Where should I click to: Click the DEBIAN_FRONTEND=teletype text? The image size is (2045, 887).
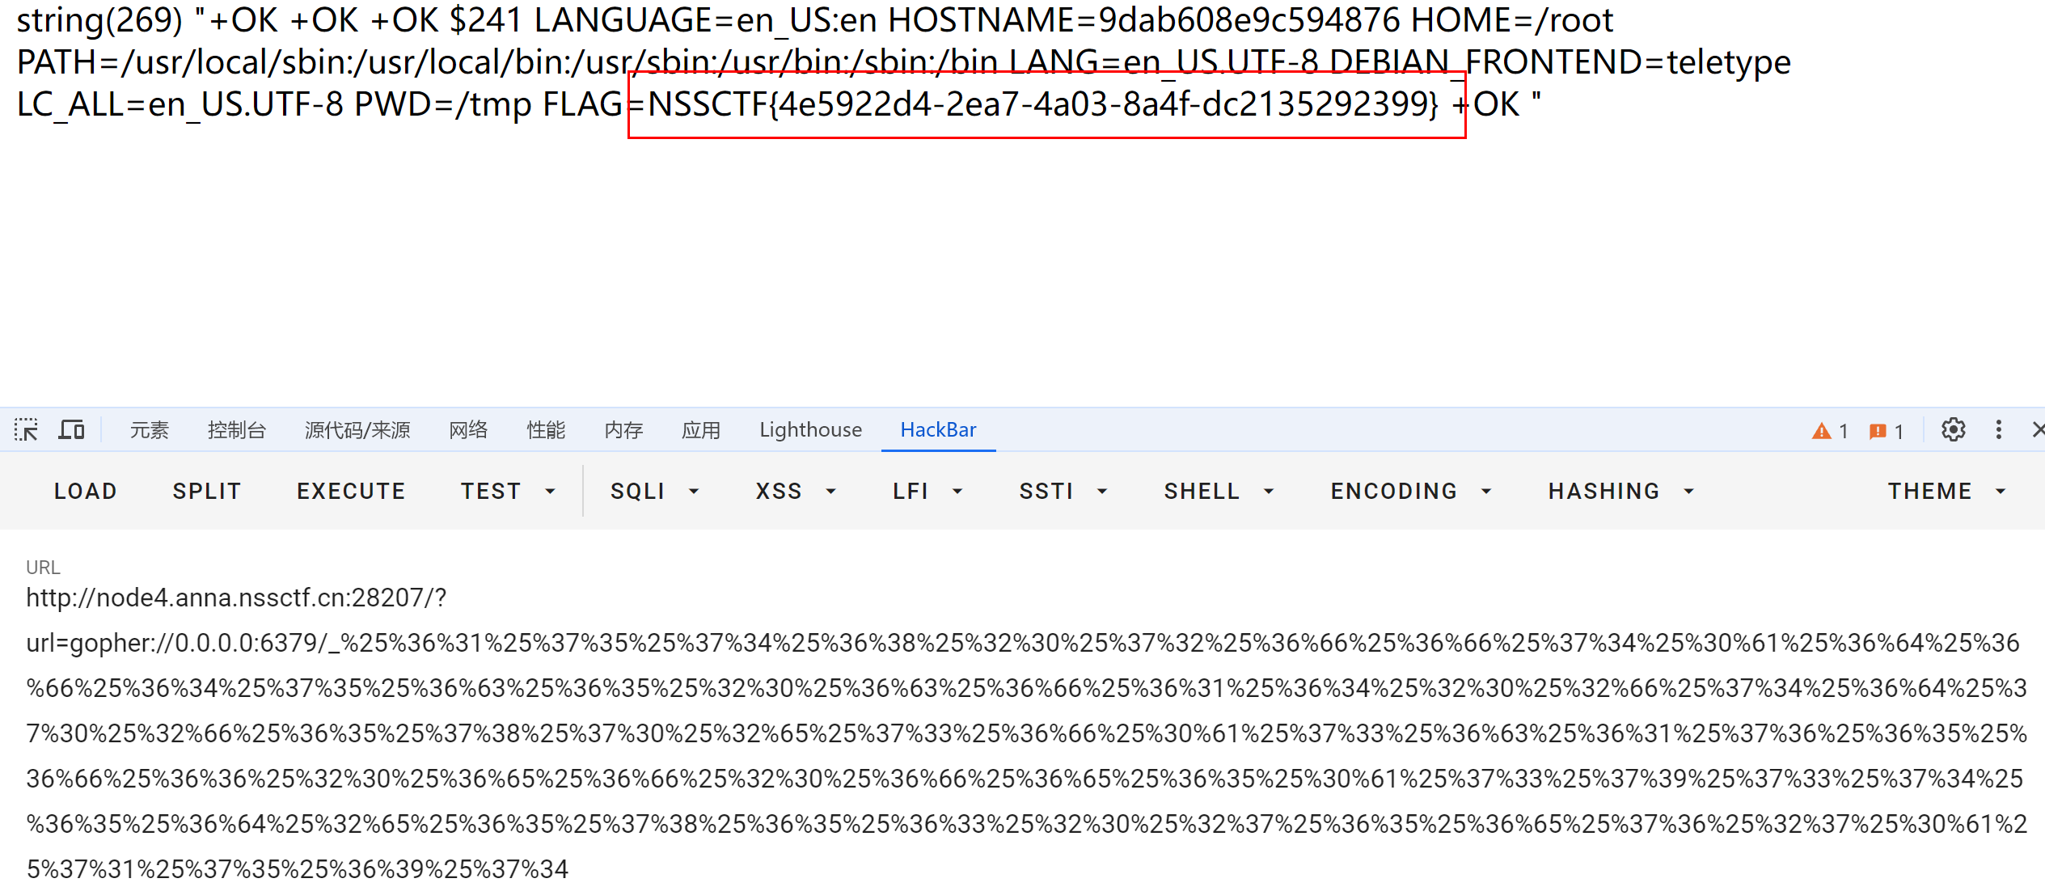click(x=1560, y=62)
